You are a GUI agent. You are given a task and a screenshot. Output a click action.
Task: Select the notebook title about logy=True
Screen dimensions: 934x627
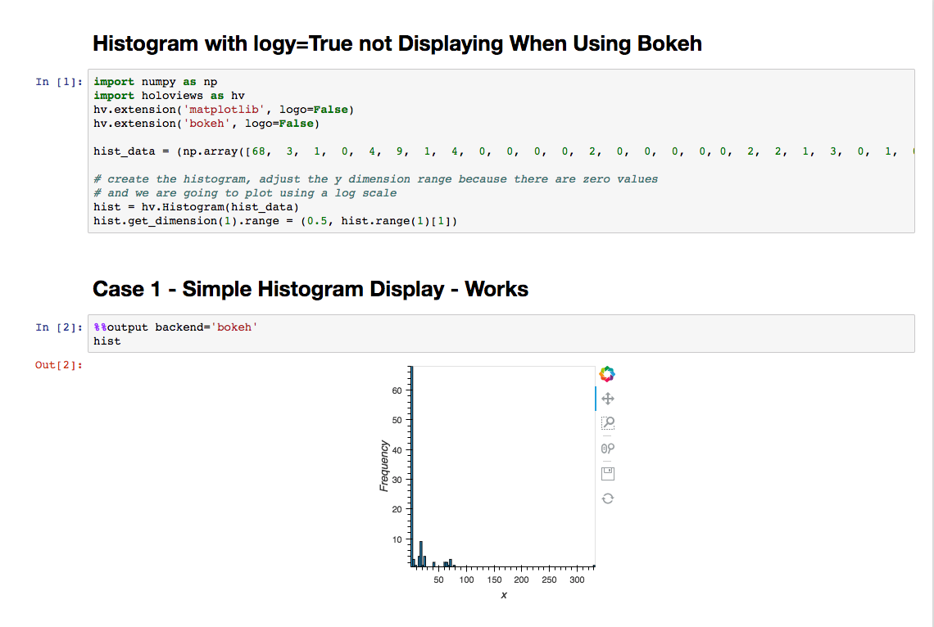397,43
